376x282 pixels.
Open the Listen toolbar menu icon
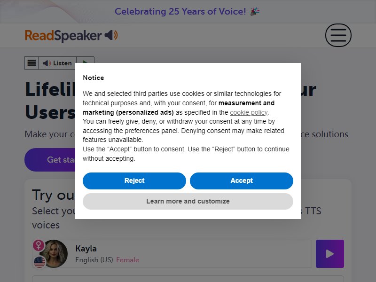pos(31,63)
